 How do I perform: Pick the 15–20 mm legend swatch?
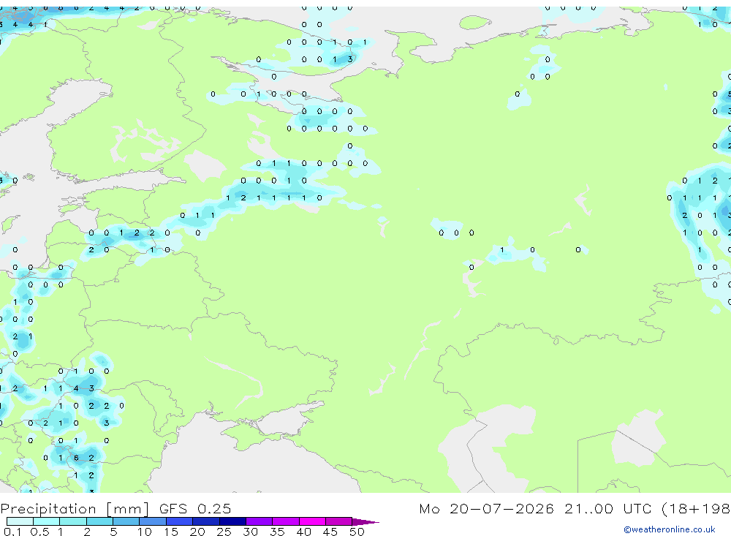tap(180, 521)
